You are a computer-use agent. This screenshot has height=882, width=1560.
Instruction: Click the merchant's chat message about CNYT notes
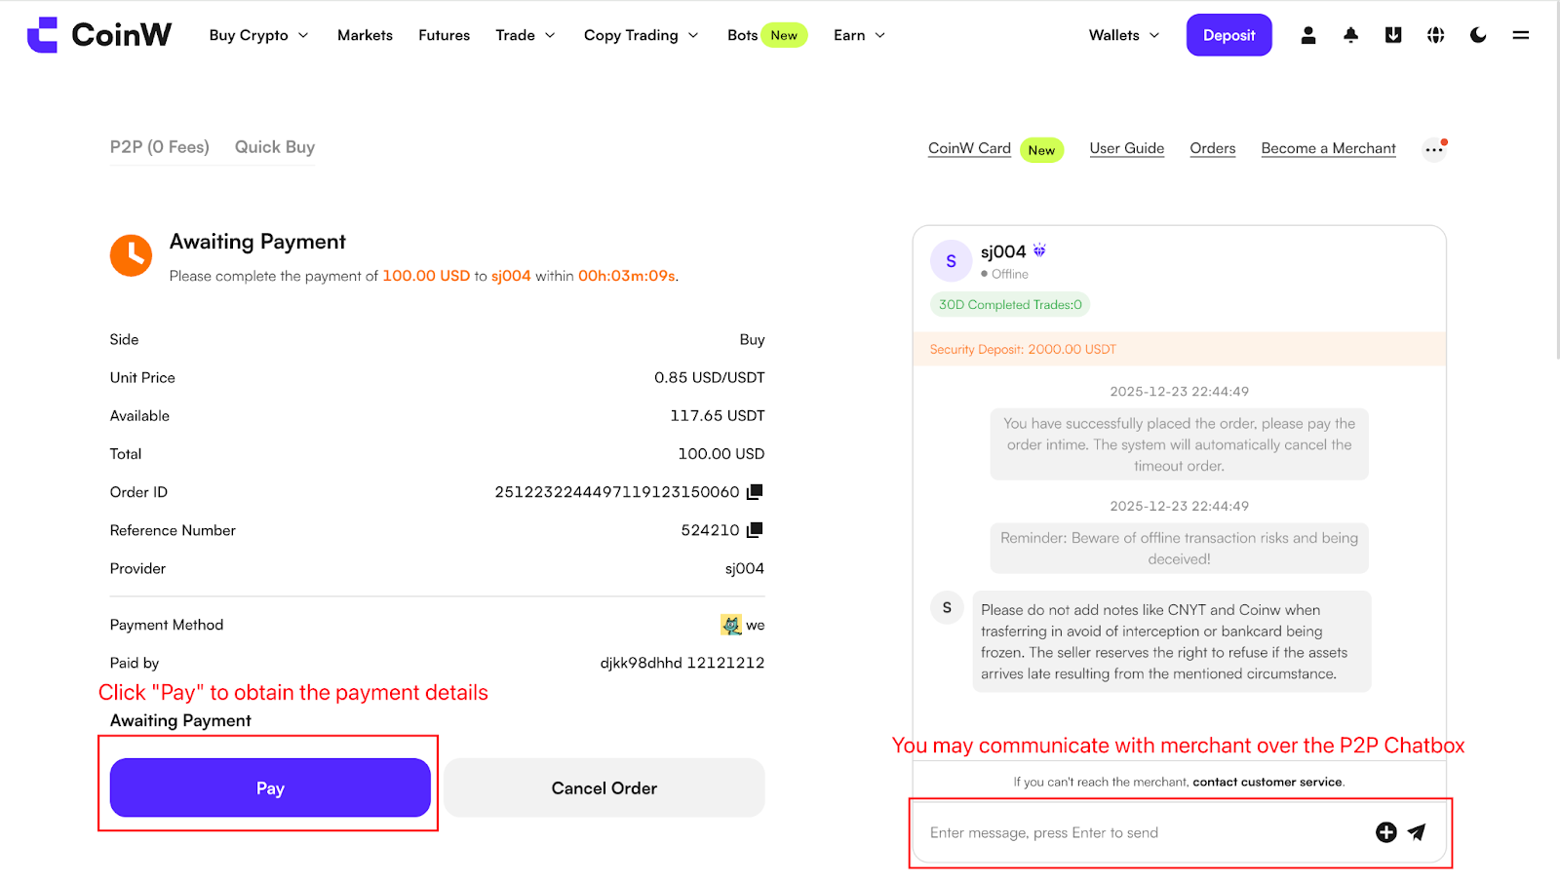pos(1172,641)
